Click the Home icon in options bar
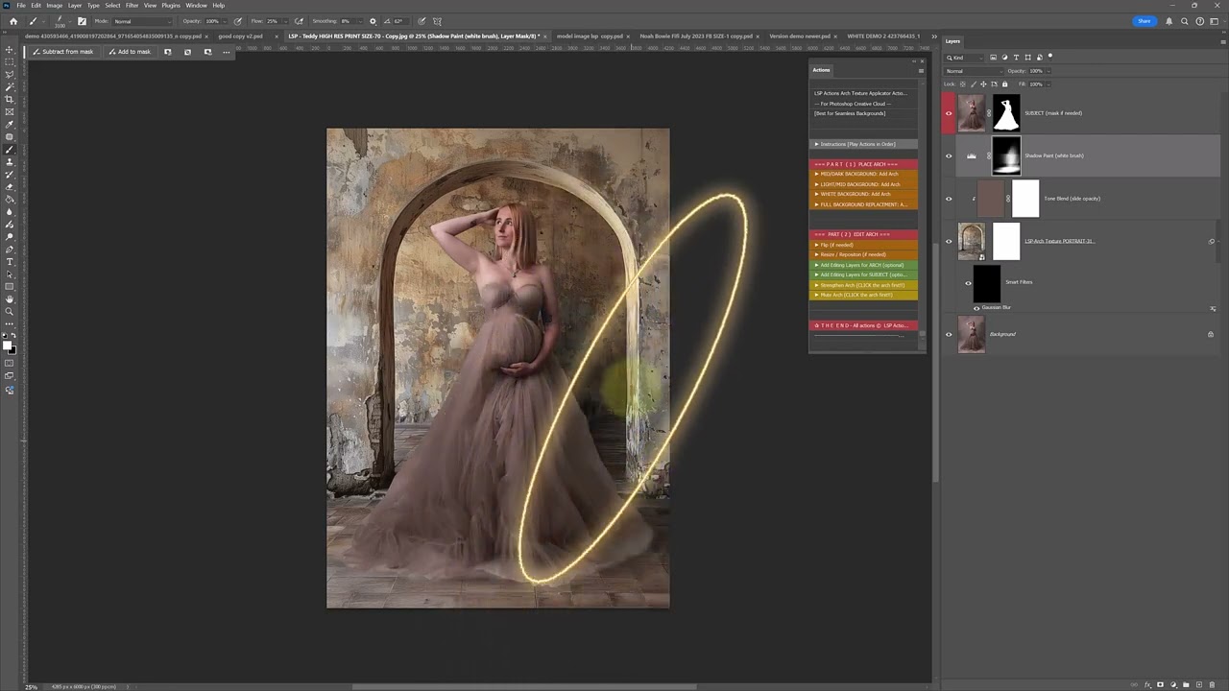 pyautogui.click(x=12, y=21)
